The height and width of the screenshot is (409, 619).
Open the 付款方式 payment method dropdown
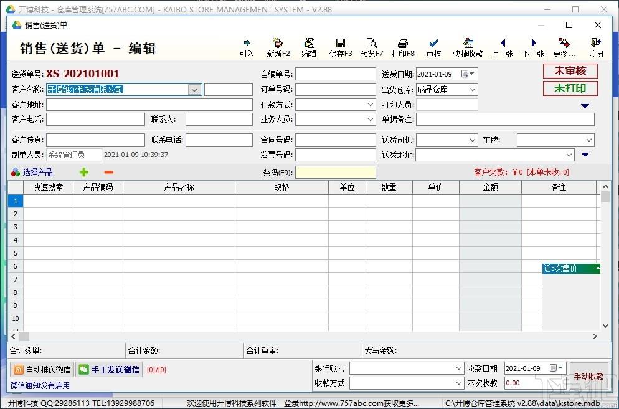pyautogui.click(x=371, y=105)
